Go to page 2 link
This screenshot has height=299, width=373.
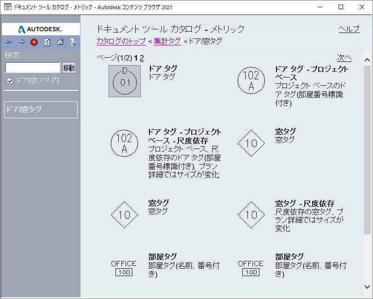click(x=142, y=58)
